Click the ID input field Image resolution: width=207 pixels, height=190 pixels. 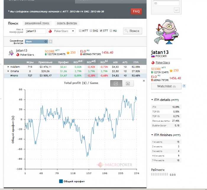[166, 3]
